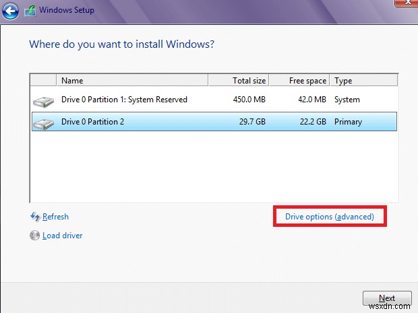Open the Load driver link
The image size is (418, 313).
(x=62, y=236)
